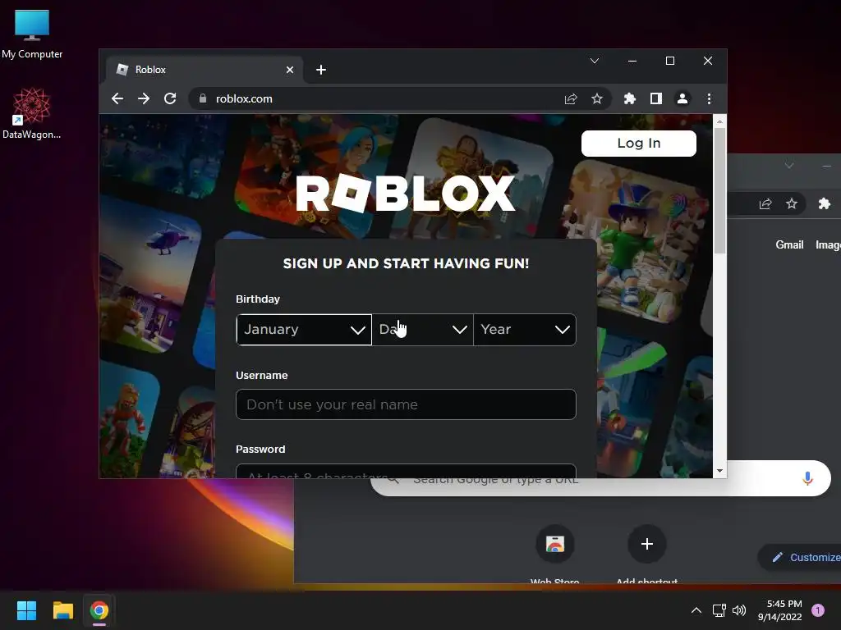Viewport: 841px width, 630px height.
Task: Click the Password input field
Action: pos(406,471)
